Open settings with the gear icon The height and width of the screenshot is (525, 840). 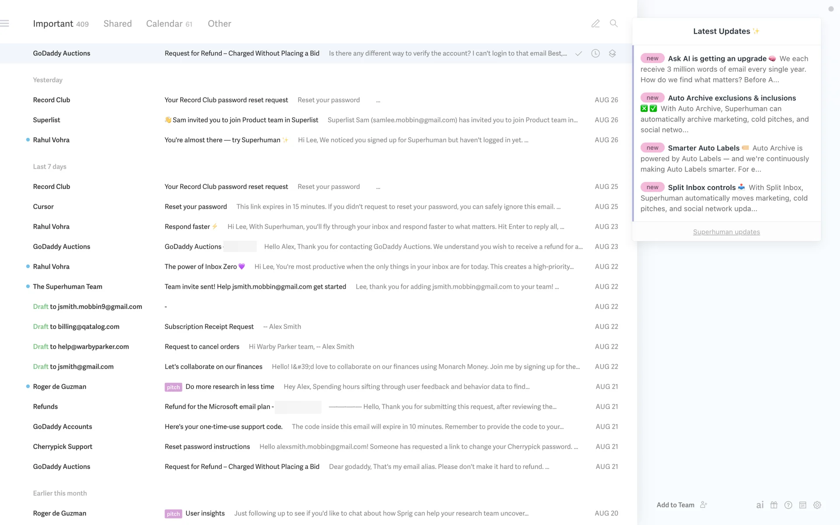(817, 505)
